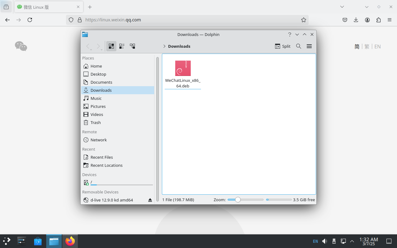Image resolution: width=397 pixels, height=248 pixels.
Task: Open volume control in system tray
Action: (x=325, y=241)
